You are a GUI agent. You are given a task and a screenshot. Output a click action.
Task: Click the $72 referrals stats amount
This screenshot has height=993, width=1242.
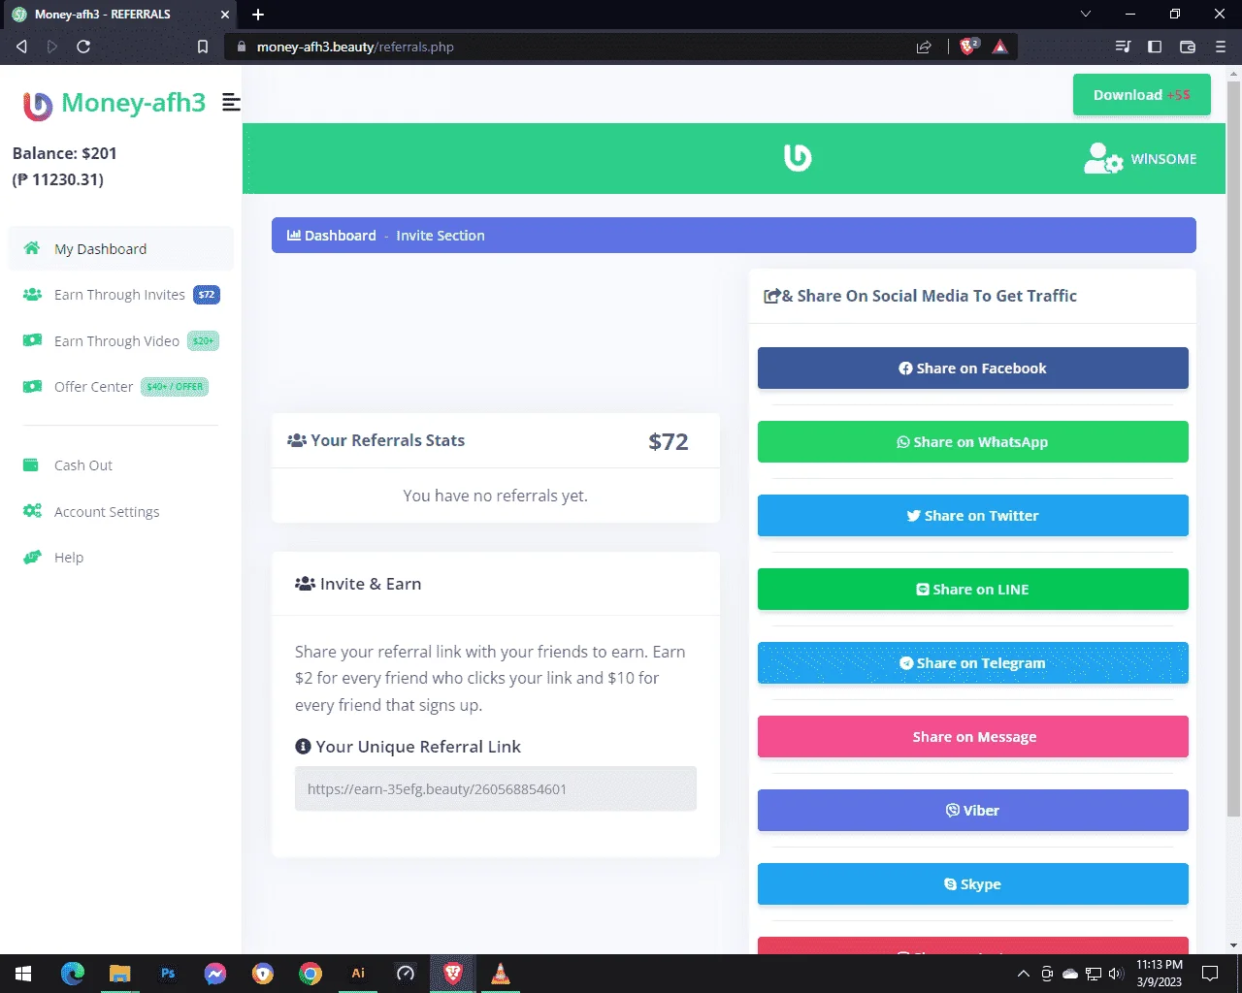(x=669, y=442)
